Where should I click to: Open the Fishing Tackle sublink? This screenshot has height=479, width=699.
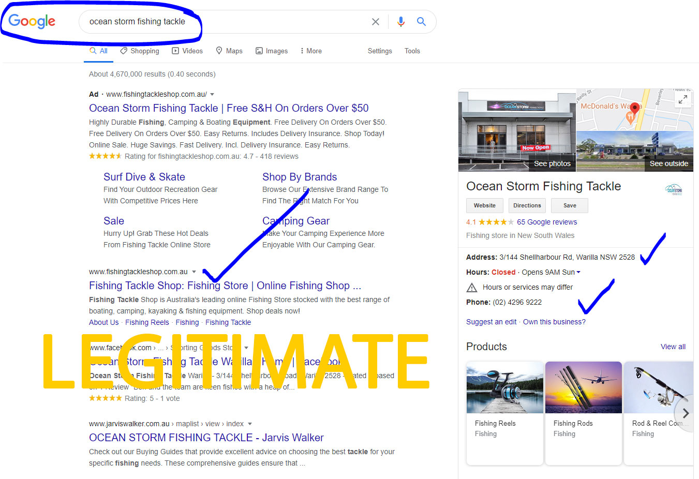point(228,322)
